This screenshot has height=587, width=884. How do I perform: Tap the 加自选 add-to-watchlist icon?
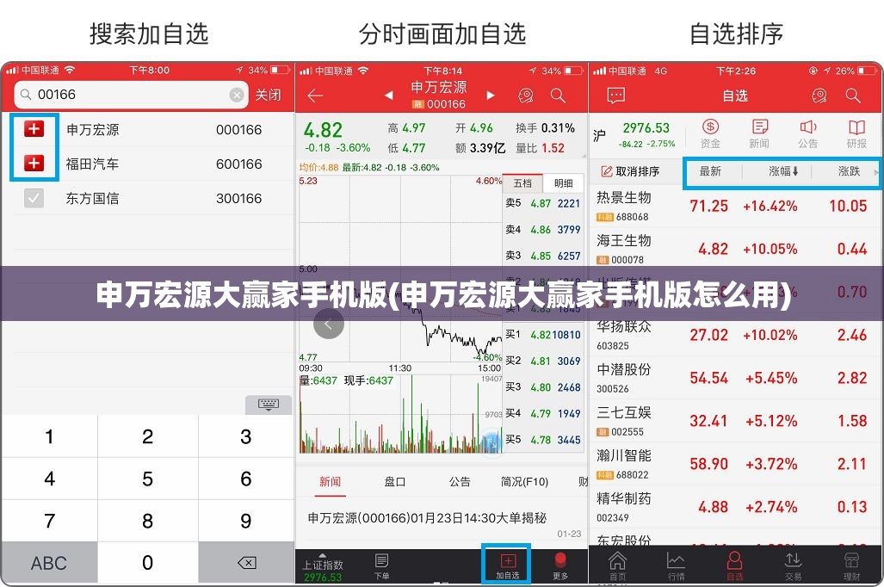[507, 565]
